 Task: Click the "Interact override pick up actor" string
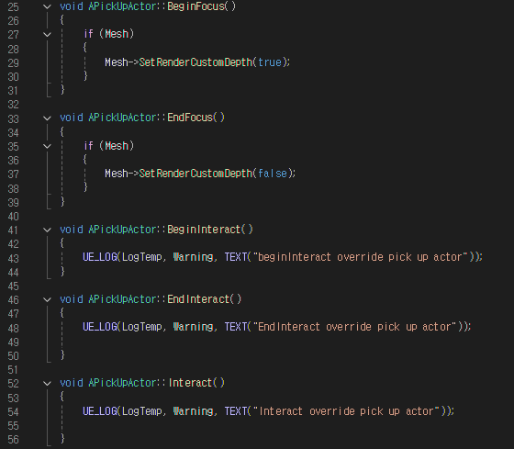pos(346,411)
